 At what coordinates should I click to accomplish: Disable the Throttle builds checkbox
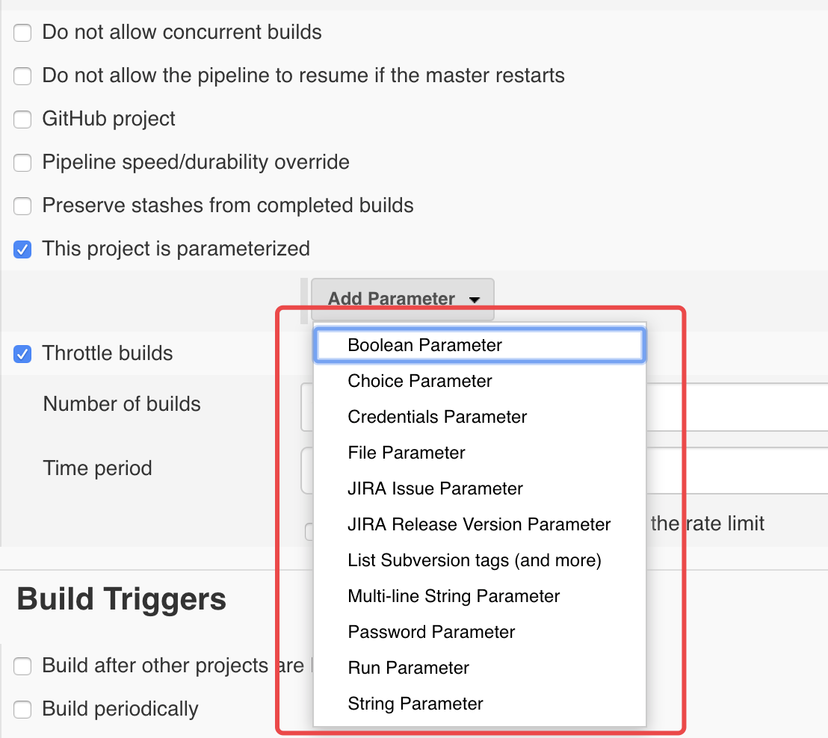tap(23, 354)
